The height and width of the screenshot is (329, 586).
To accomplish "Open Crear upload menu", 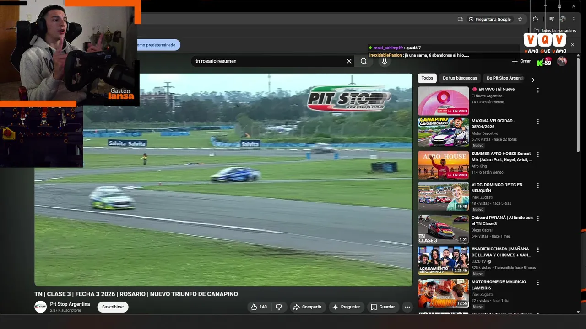I will [x=521, y=61].
